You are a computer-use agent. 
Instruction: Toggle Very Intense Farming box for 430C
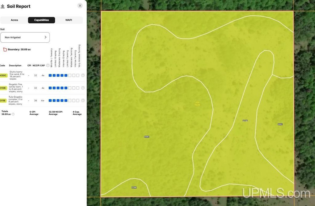tap(78, 75)
